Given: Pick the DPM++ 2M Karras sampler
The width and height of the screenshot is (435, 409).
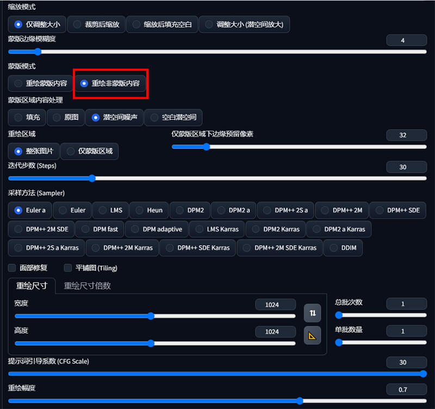Looking at the screenshot, I should tap(123, 248).
